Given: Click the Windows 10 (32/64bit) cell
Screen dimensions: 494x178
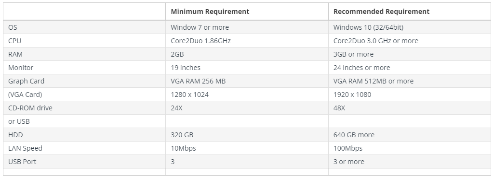Looking at the screenshot, I should coord(368,27).
